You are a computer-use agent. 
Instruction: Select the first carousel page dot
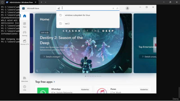coord(85,76)
